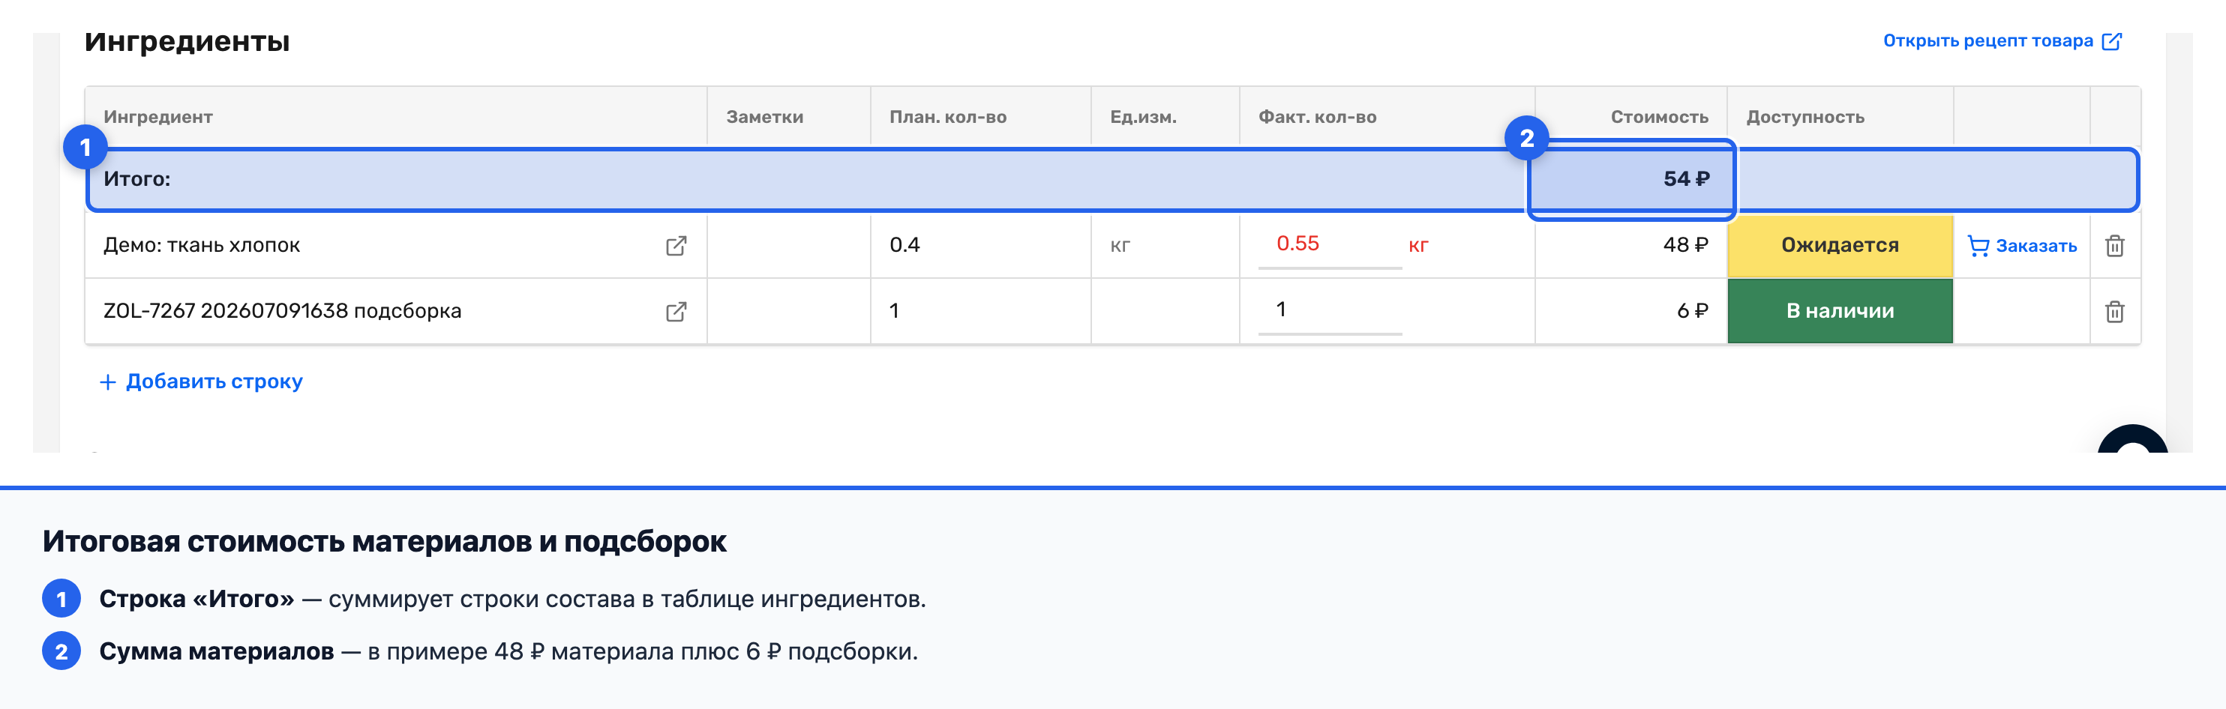Click the Ингредиент column header
Viewport: 2226px width, 709px height.
[x=158, y=118]
